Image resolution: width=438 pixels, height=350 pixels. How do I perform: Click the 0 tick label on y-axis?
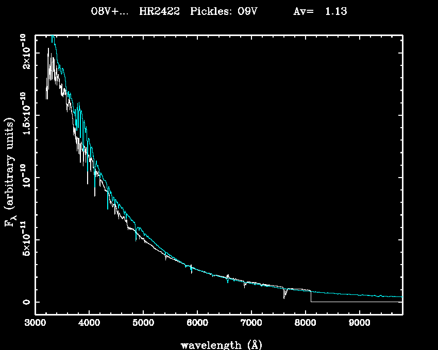25,302
